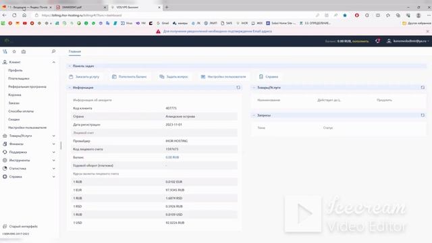Select the Главная page tab
This screenshot has width=432, height=243.
[x=75, y=51]
